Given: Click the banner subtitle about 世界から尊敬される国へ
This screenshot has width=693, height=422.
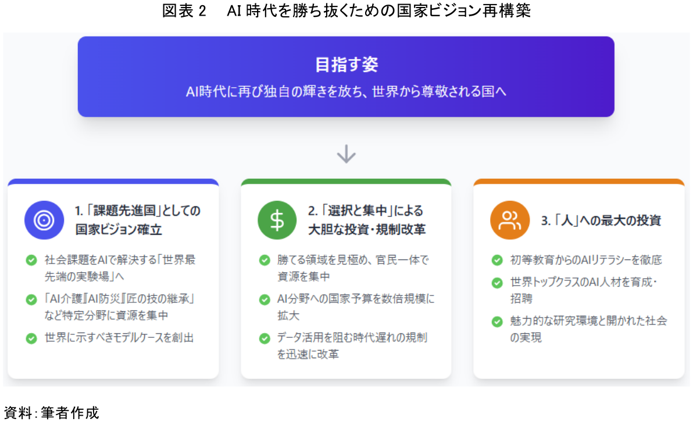Looking at the screenshot, I should pos(346,92).
